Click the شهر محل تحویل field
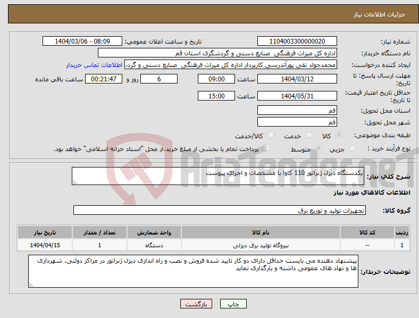 (x=297, y=122)
